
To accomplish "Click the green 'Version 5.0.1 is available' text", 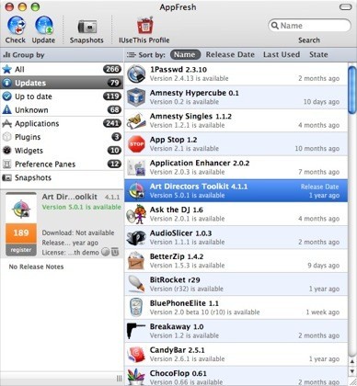I will (x=82, y=207).
